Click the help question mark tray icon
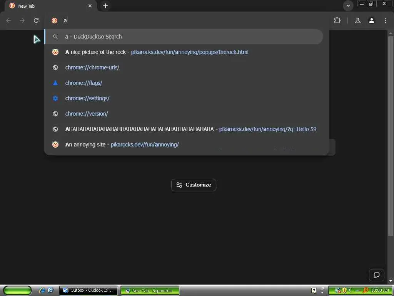This screenshot has width=394, height=296. 314,291
